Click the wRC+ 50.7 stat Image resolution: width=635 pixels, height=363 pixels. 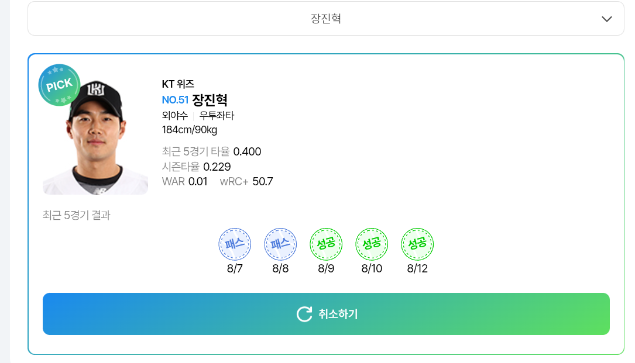point(246,182)
